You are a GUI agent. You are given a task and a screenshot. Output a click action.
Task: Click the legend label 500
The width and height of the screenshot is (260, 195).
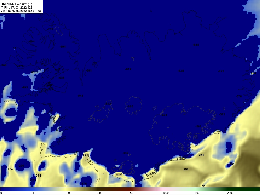100,193
